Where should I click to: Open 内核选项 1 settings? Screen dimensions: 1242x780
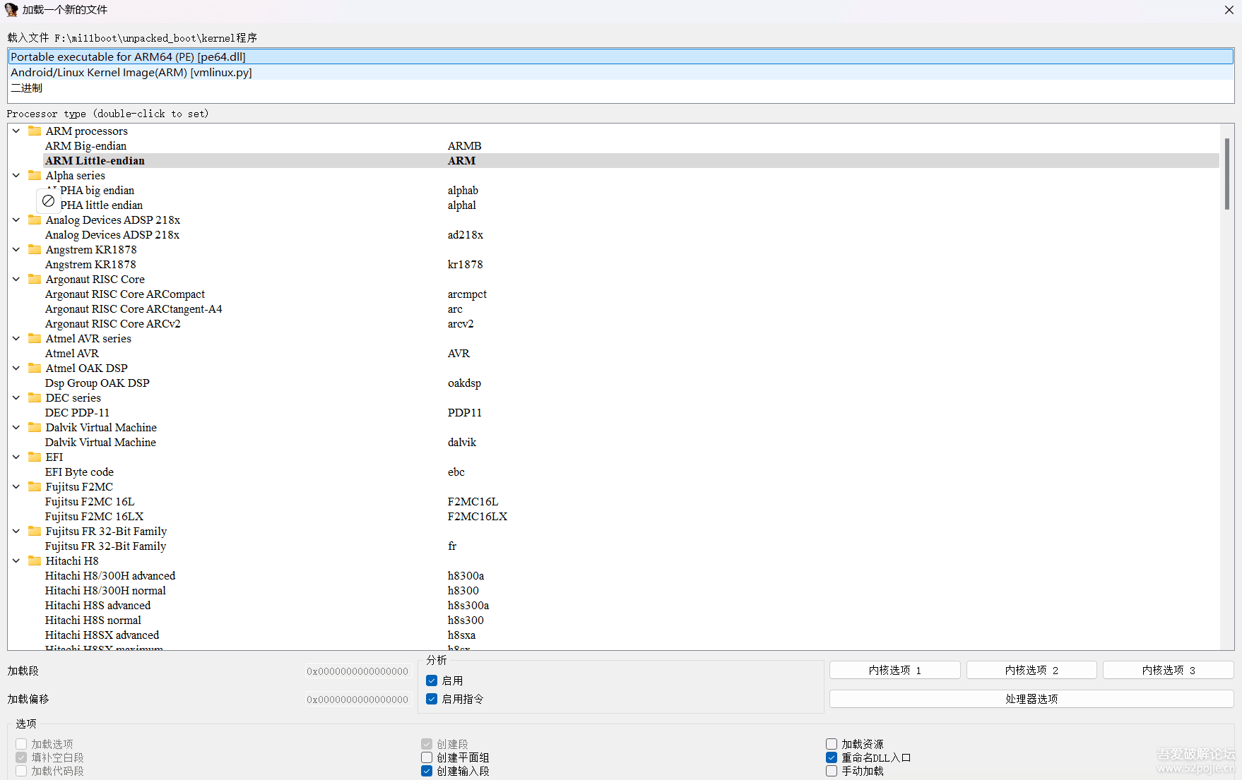(894, 670)
